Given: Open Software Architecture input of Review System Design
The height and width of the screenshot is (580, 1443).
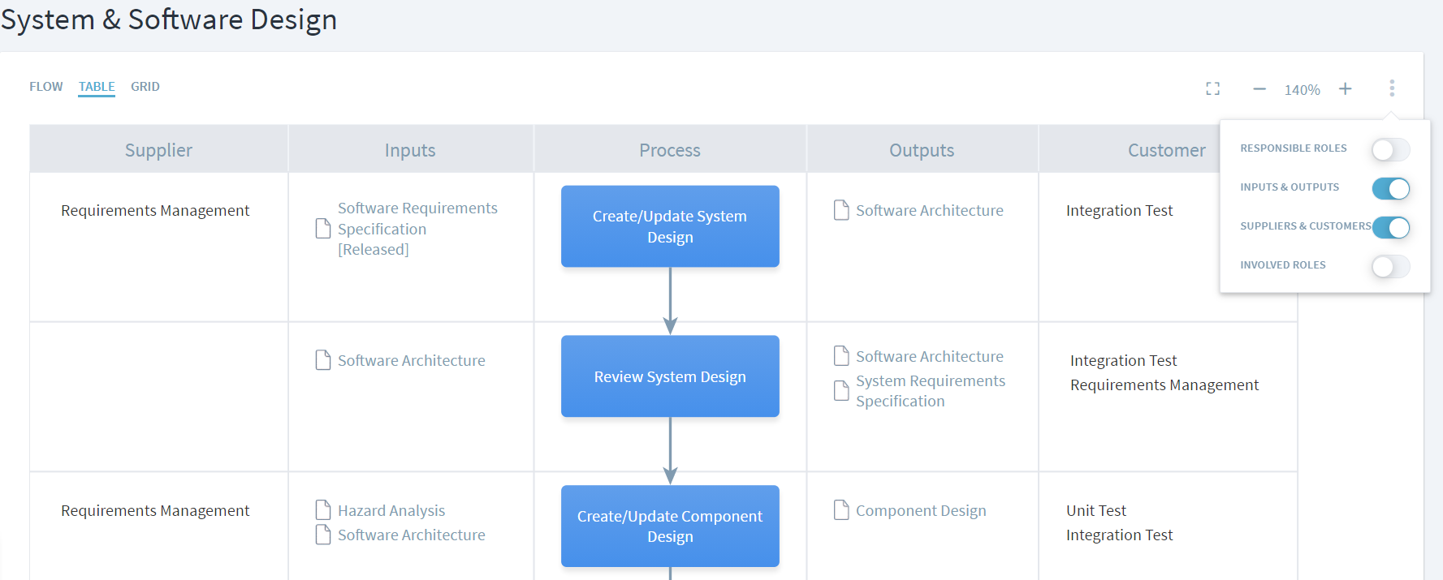Looking at the screenshot, I should pos(412,360).
